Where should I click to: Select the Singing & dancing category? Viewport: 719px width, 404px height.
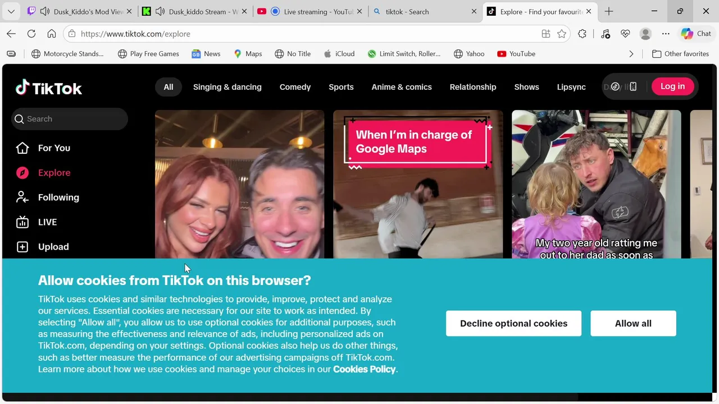point(227,87)
